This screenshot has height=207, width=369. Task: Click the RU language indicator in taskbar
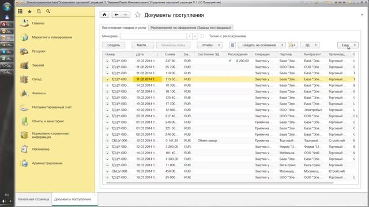(x=7, y=195)
